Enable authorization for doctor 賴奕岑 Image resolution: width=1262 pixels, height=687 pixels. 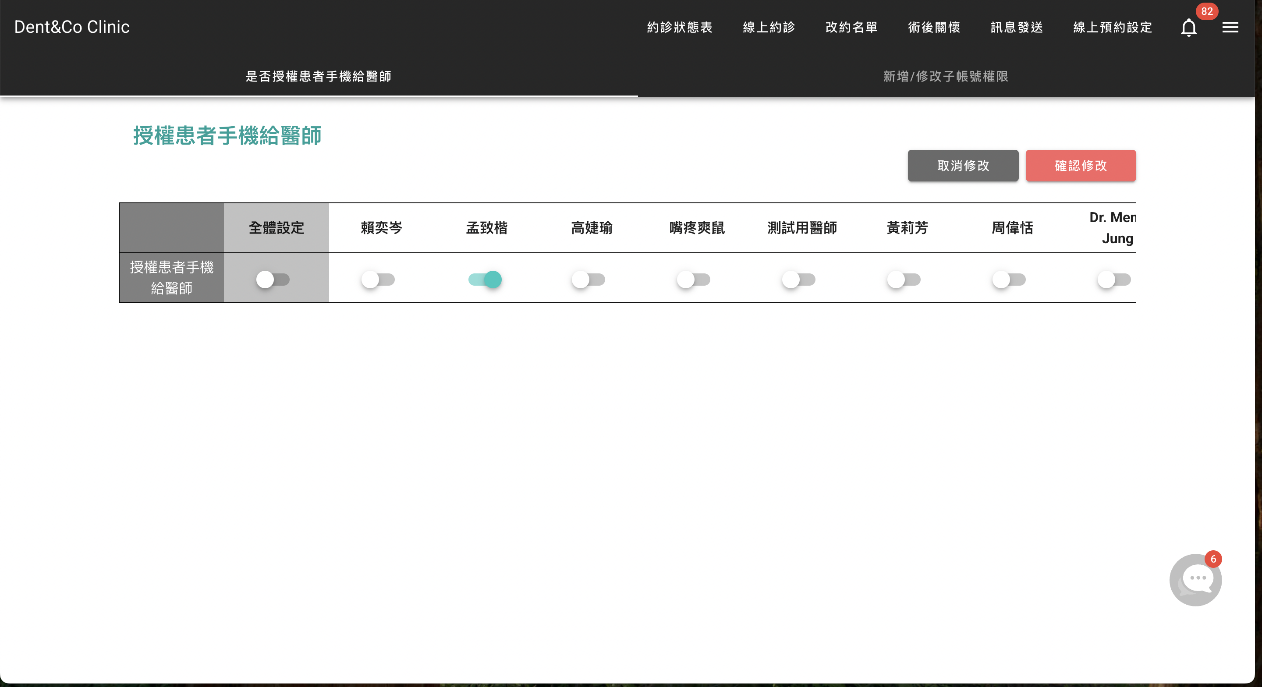click(x=378, y=280)
